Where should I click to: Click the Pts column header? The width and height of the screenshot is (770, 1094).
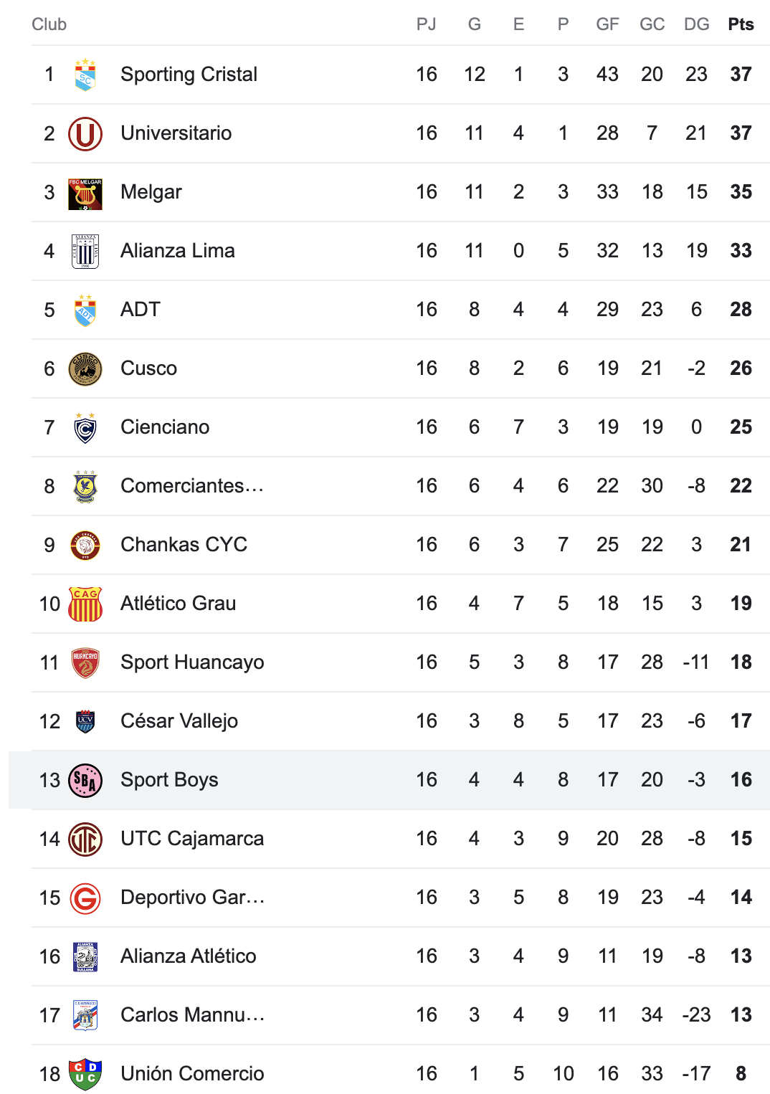[x=741, y=24]
